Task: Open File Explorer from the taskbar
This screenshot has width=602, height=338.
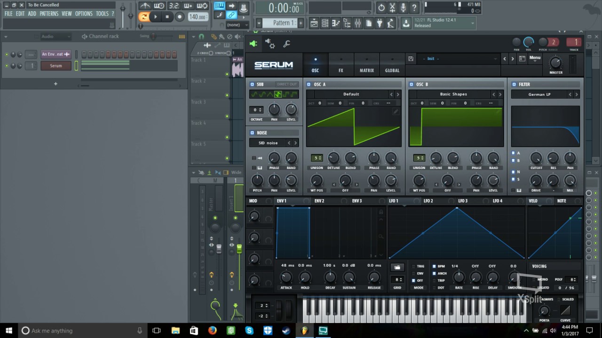Action: [x=175, y=330]
